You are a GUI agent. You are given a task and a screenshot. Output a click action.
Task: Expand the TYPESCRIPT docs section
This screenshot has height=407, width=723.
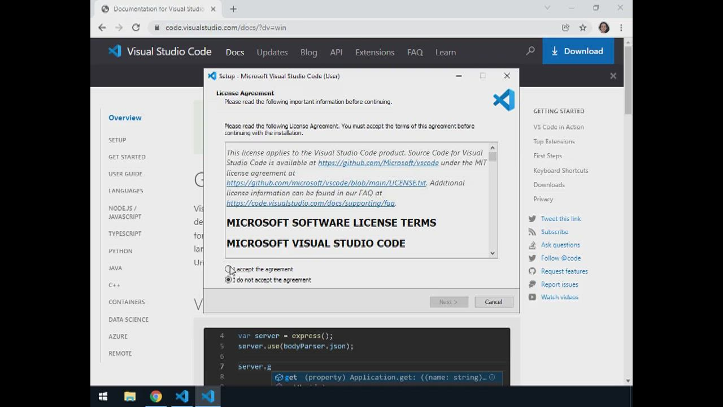[x=125, y=233]
